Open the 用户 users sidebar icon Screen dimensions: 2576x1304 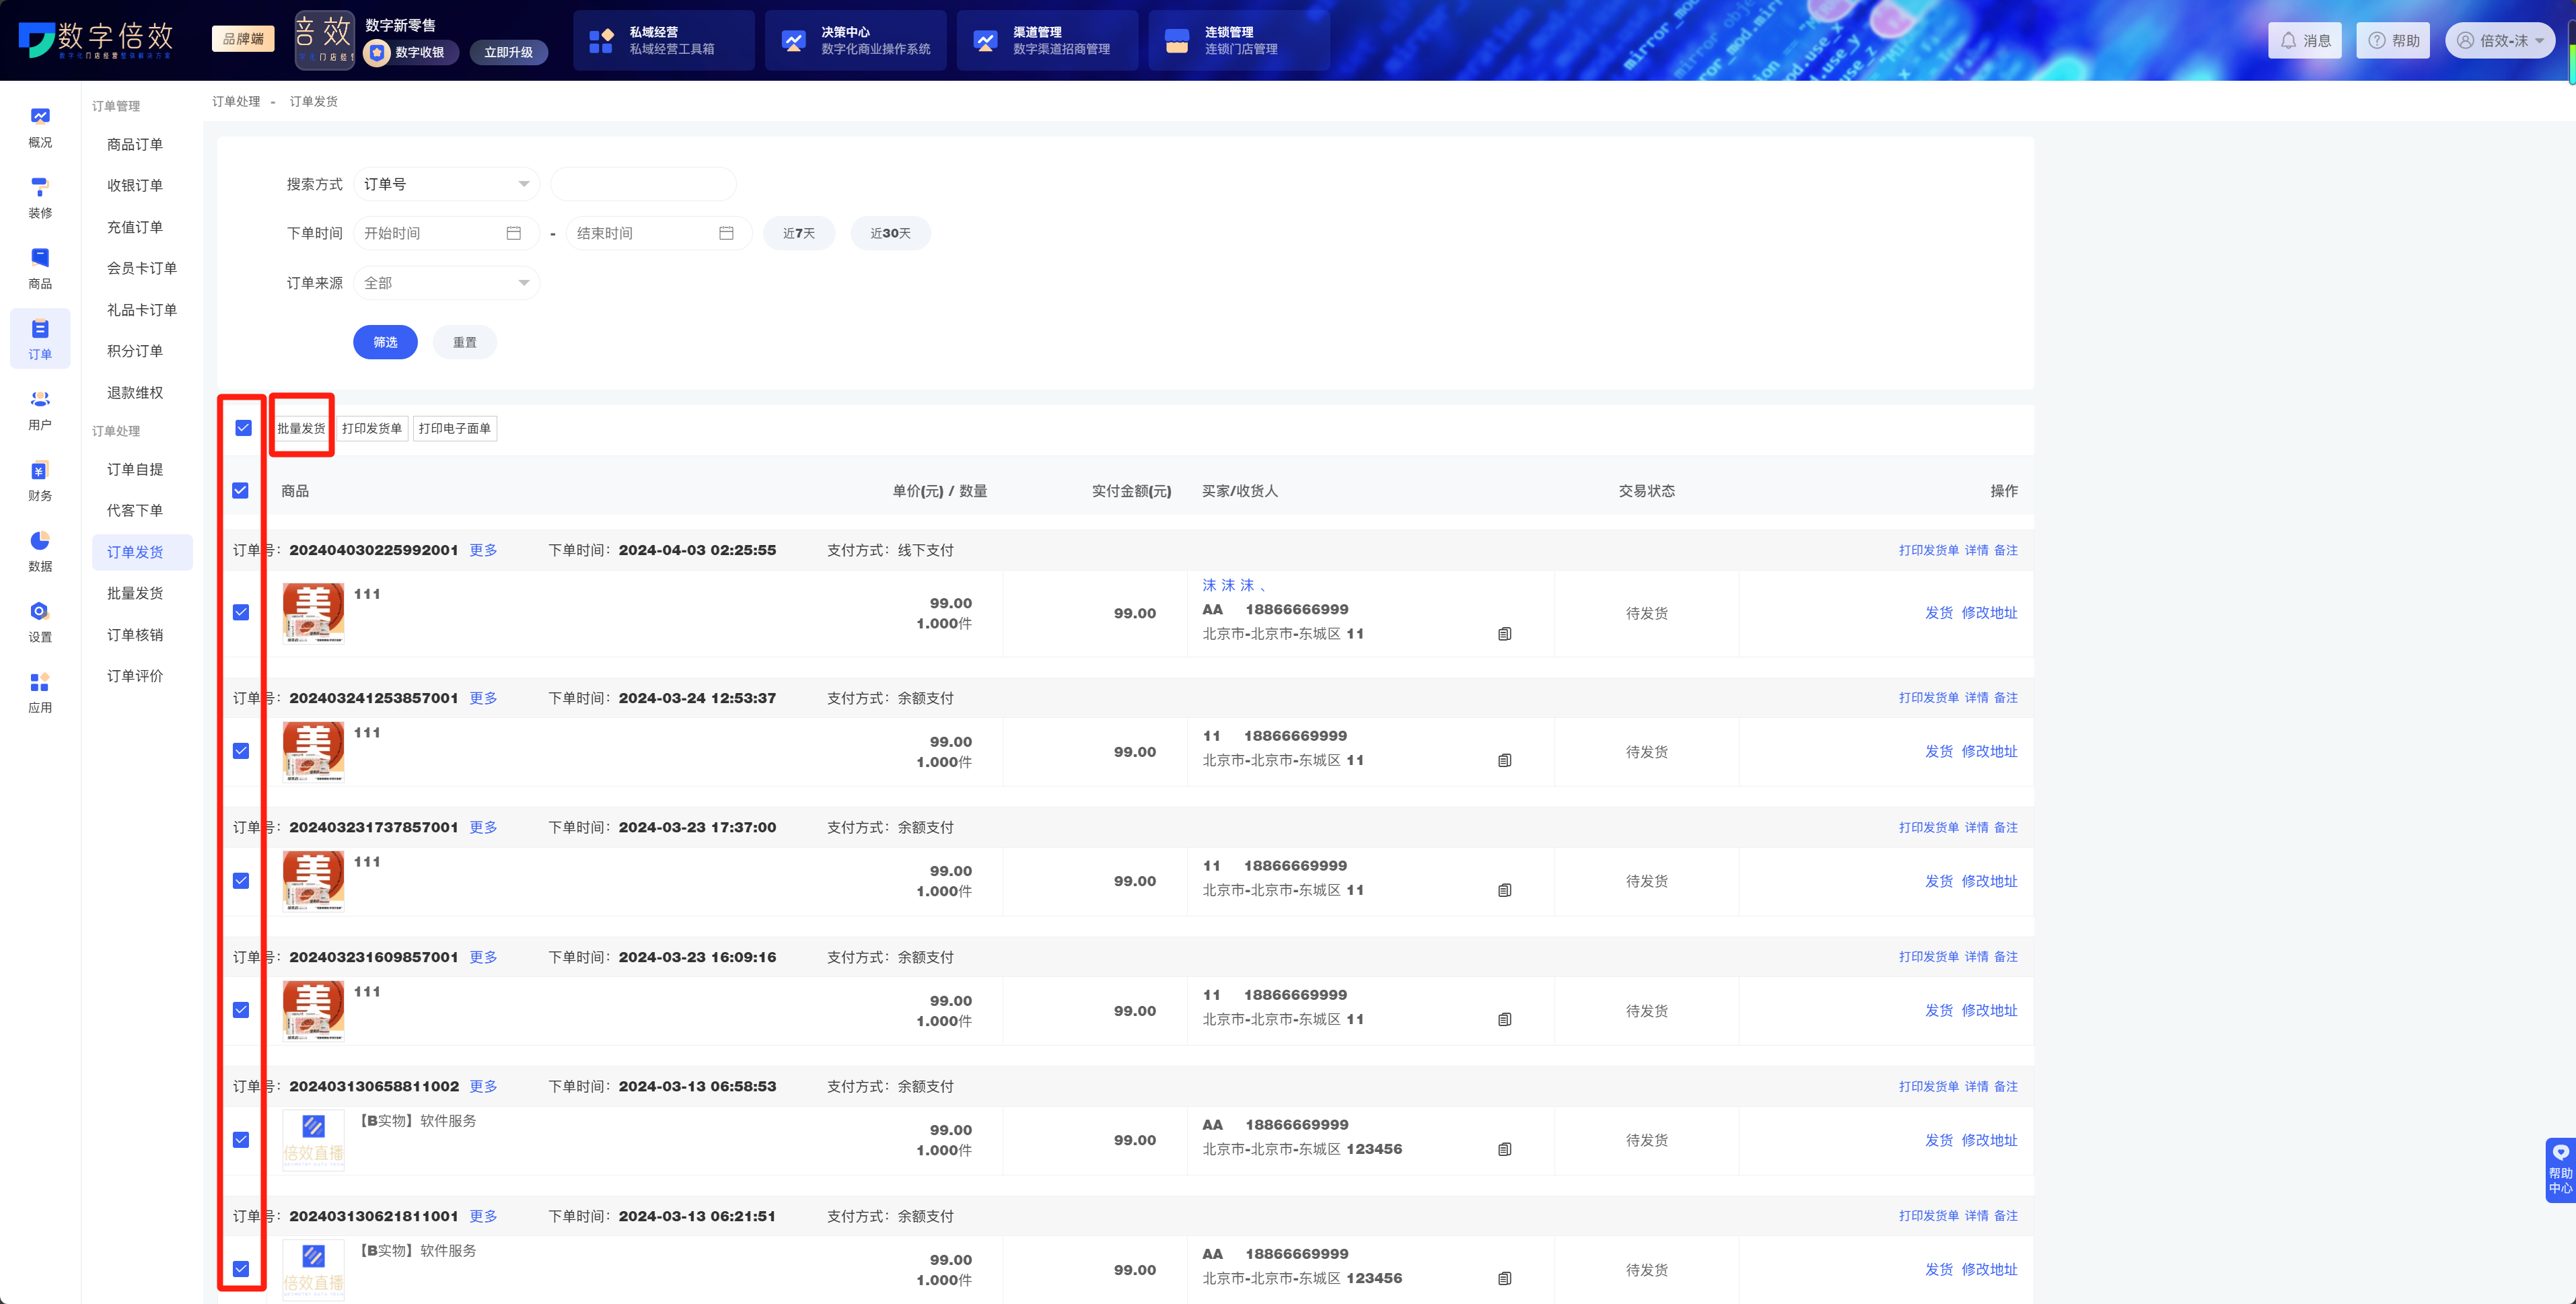[40, 410]
